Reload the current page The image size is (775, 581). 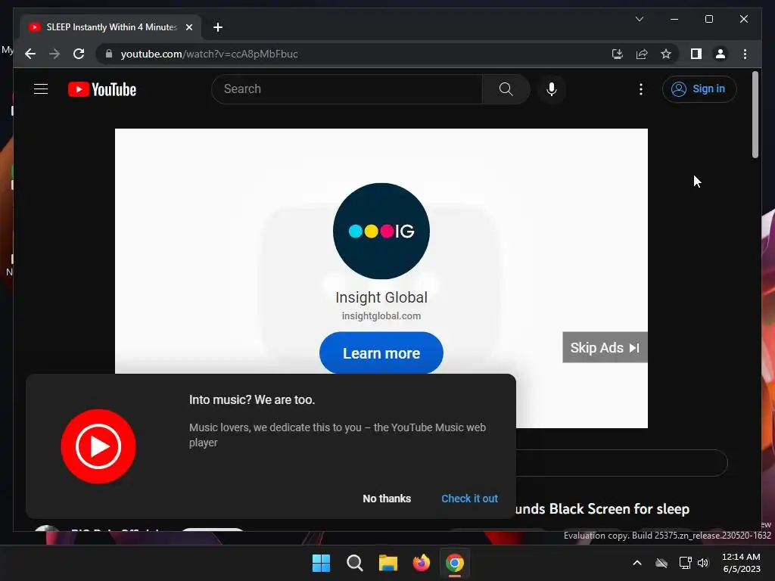(79, 54)
